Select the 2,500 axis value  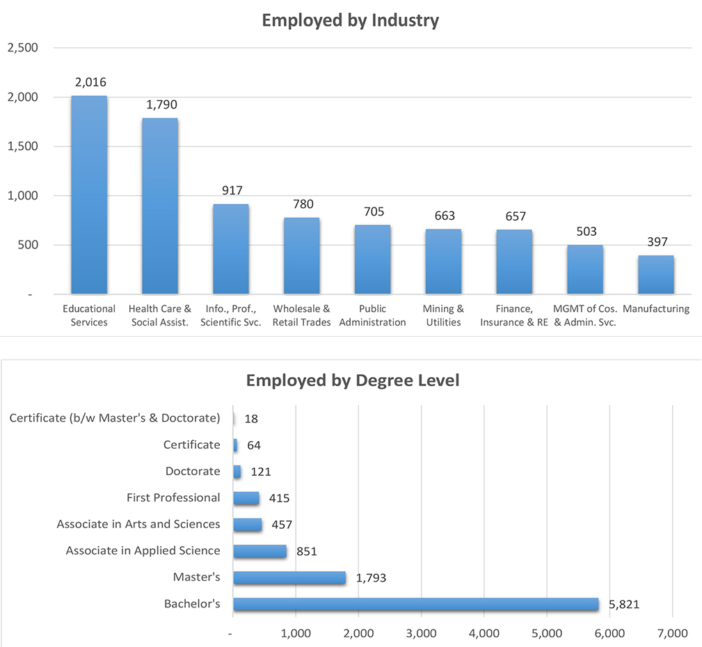pos(24,47)
